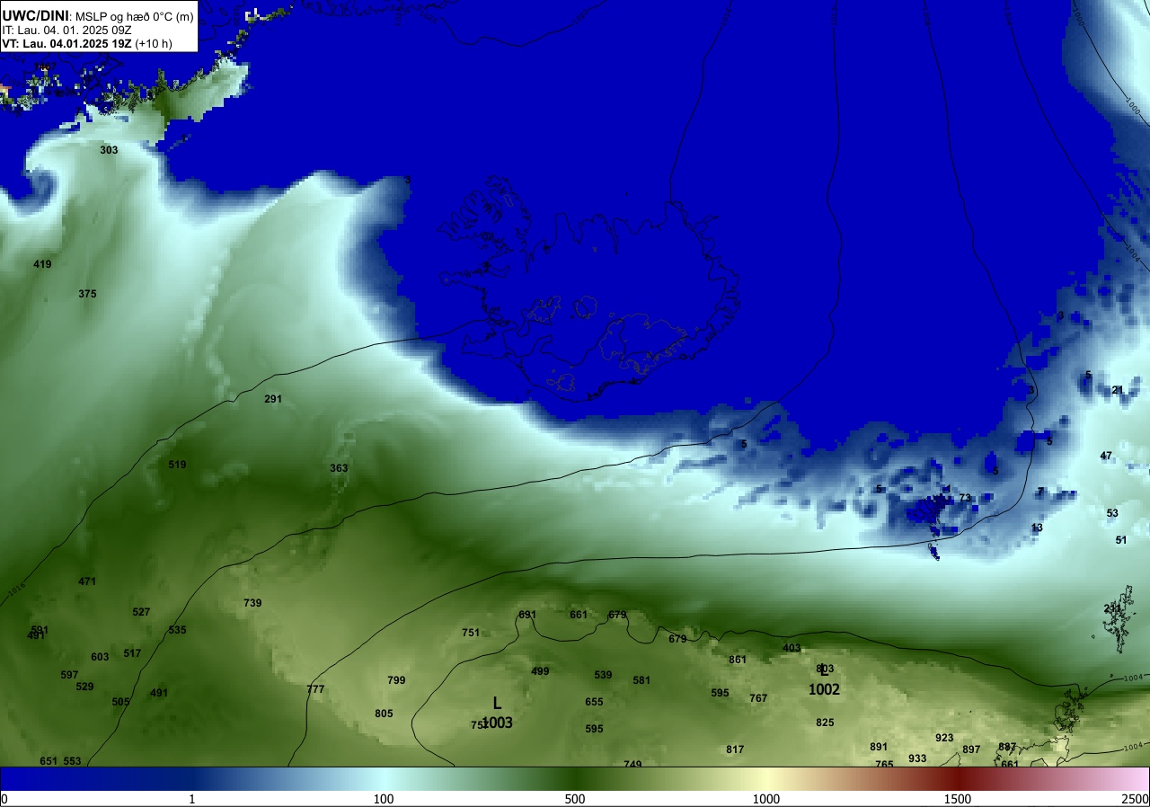The image size is (1150, 807).
Task: Click the 47 height value
Action: [1106, 456]
